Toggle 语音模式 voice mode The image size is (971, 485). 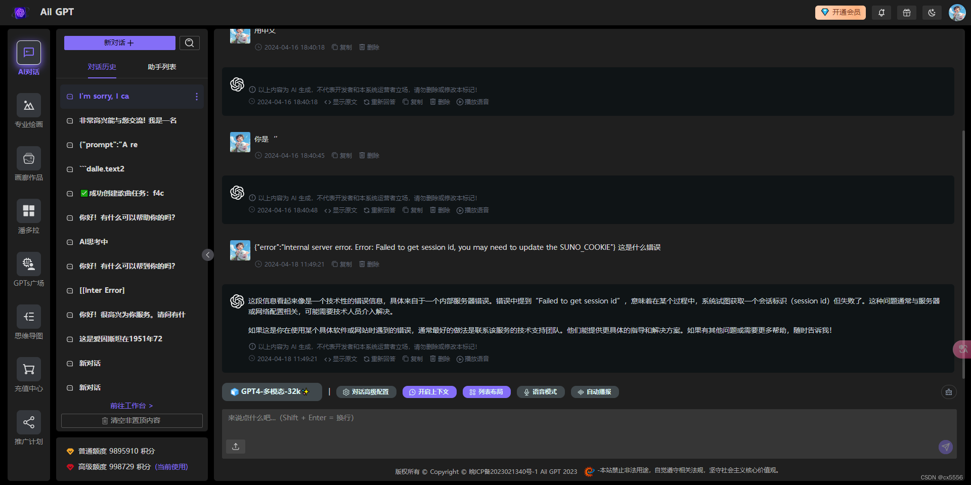pyautogui.click(x=541, y=392)
